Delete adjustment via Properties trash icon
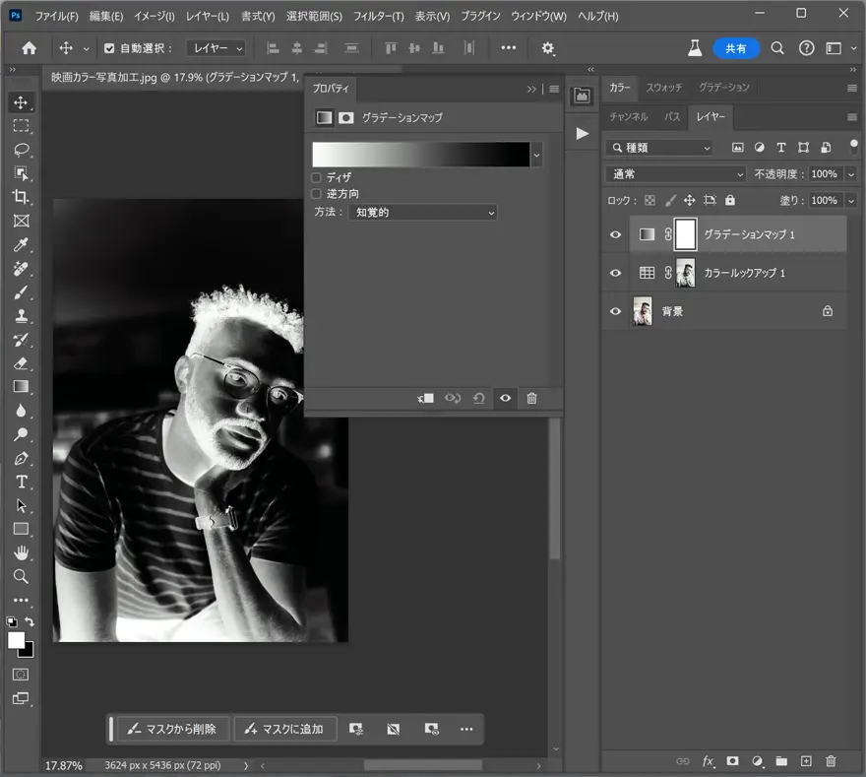Image resolution: width=866 pixels, height=777 pixels. point(531,398)
